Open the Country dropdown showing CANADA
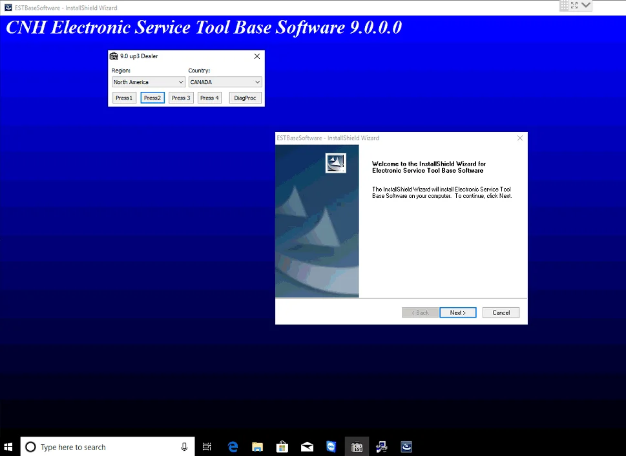 (225, 82)
